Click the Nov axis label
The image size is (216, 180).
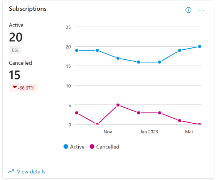coord(108,132)
